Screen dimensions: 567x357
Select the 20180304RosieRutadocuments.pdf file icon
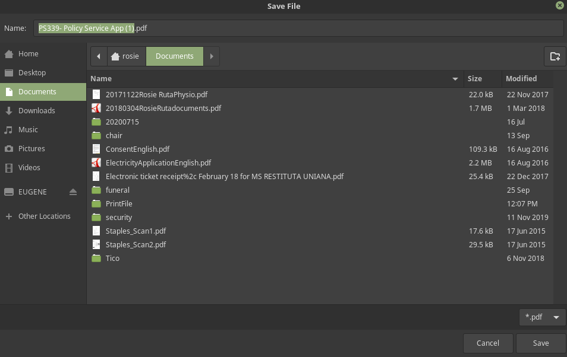click(x=96, y=109)
